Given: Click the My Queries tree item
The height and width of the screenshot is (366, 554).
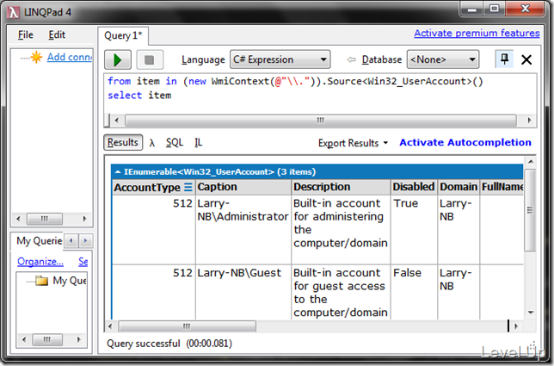Looking at the screenshot, I should (70, 281).
